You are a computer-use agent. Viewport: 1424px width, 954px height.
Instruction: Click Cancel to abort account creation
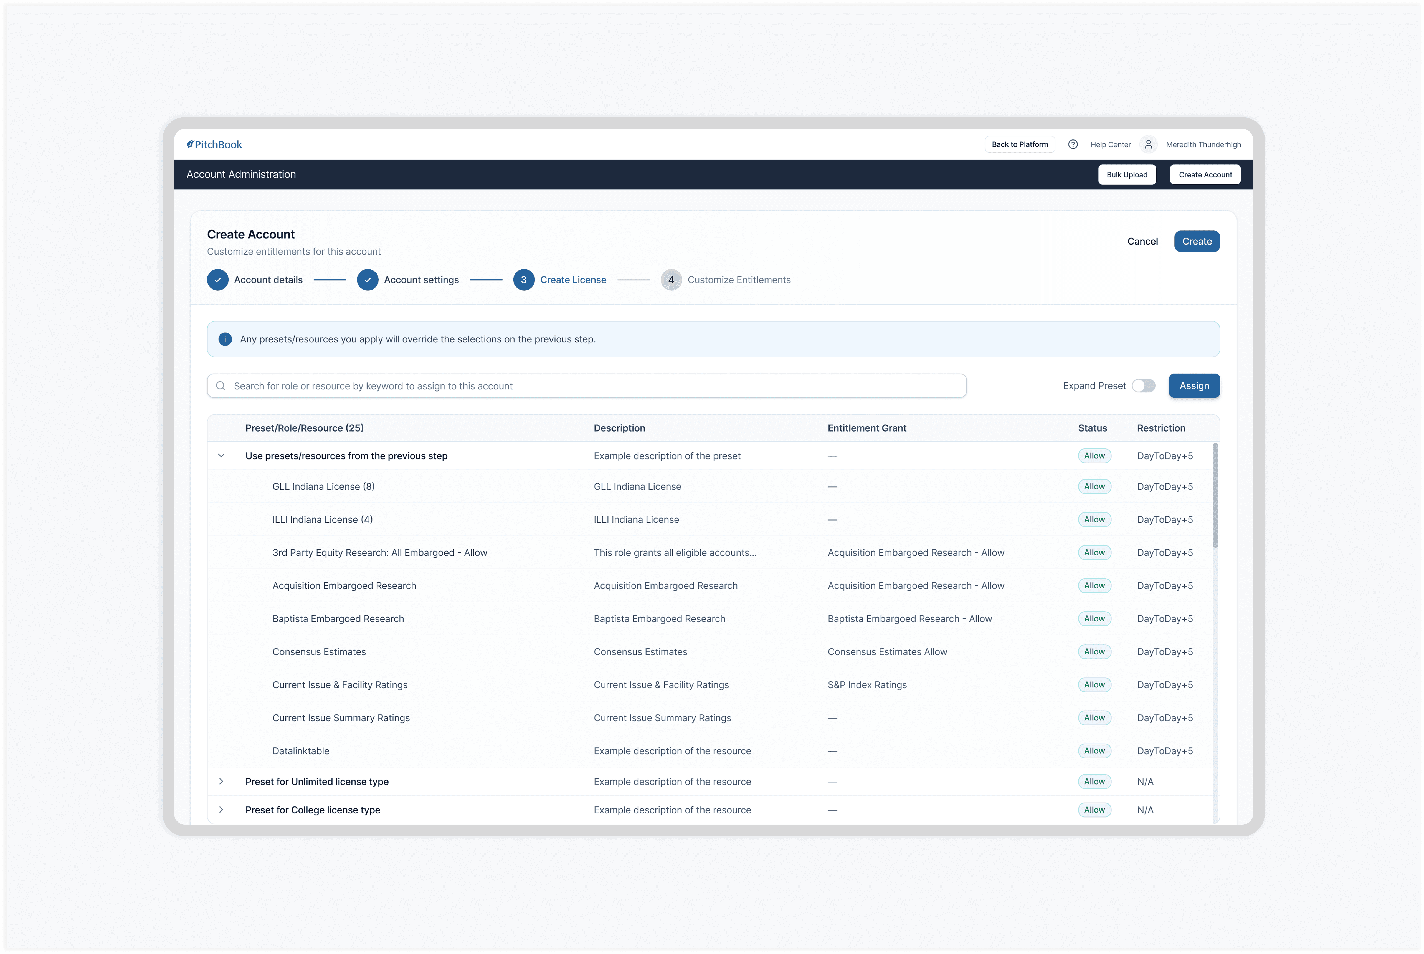click(1142, 242)
